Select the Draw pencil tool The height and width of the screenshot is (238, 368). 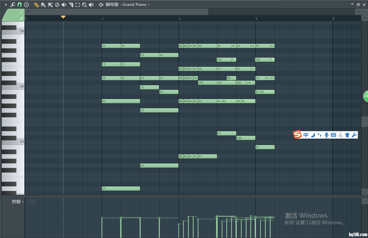37,5
